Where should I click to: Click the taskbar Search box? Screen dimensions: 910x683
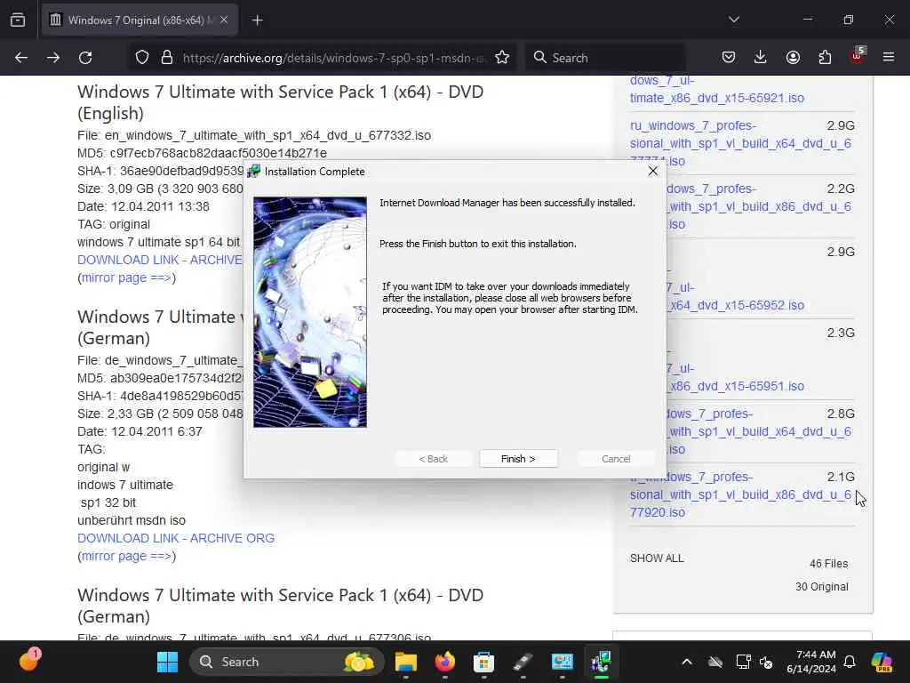pyautogui.click(x=287, y=662)
